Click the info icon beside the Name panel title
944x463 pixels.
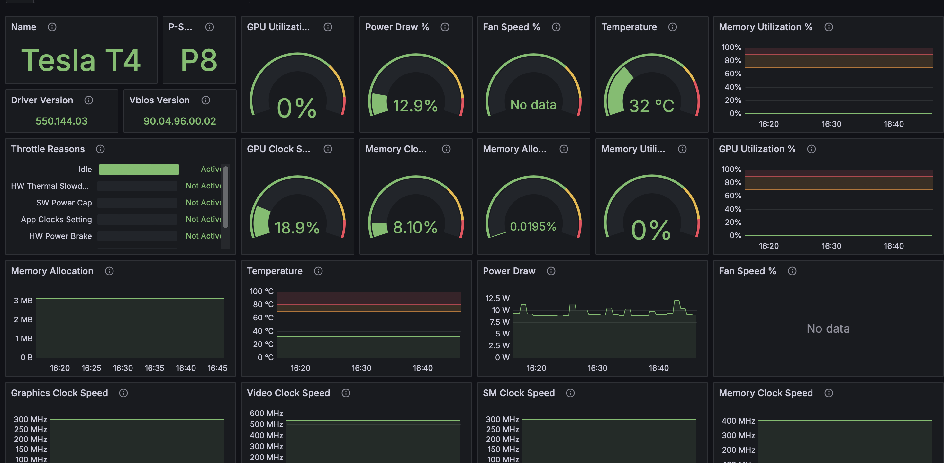tap(52, 27)
